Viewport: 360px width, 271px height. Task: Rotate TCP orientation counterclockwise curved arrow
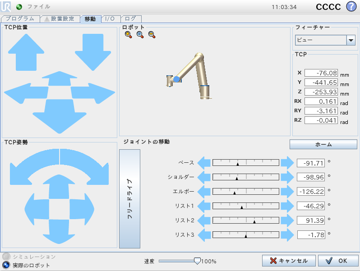34,166
